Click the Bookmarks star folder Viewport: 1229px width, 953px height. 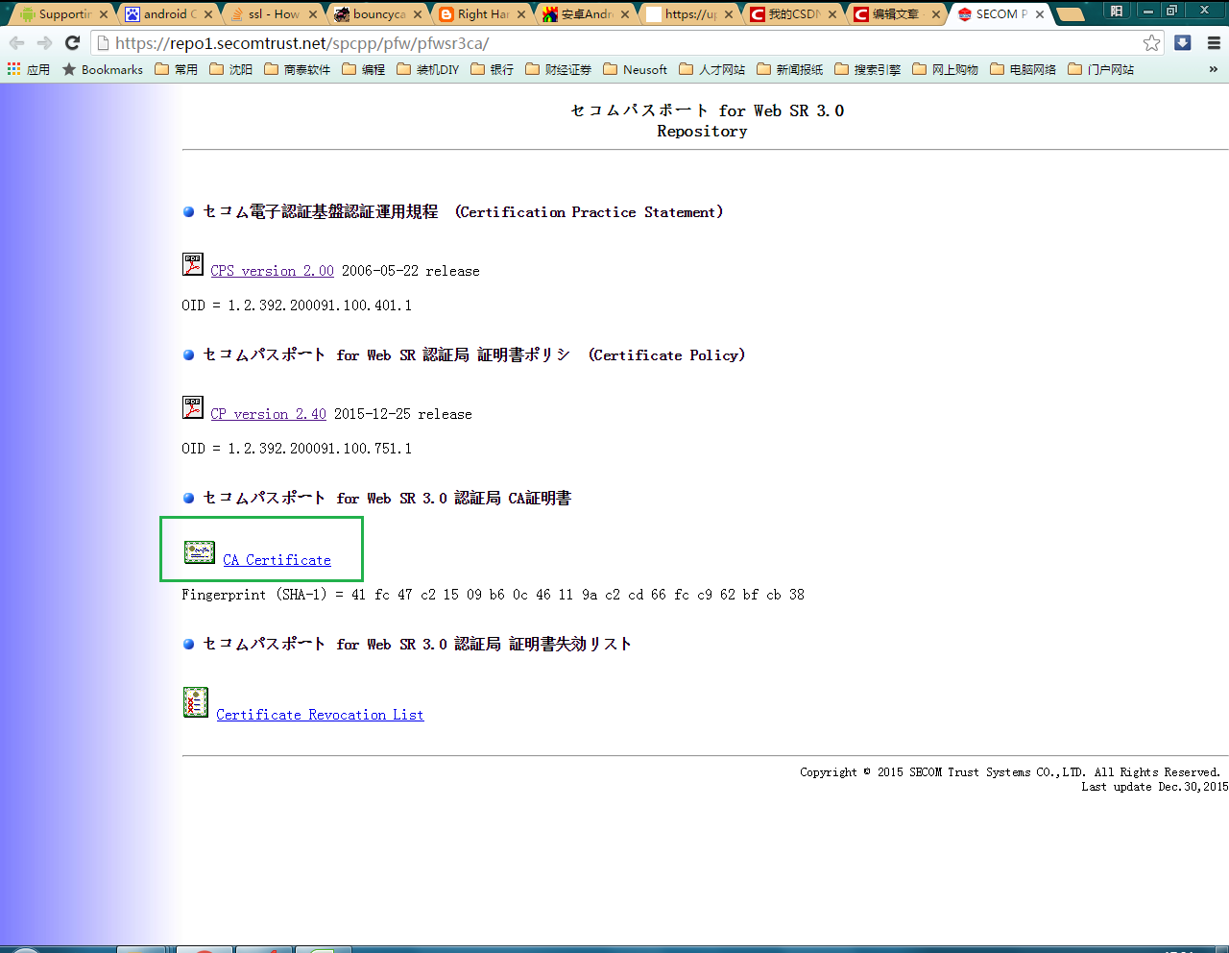coord(103,69)
